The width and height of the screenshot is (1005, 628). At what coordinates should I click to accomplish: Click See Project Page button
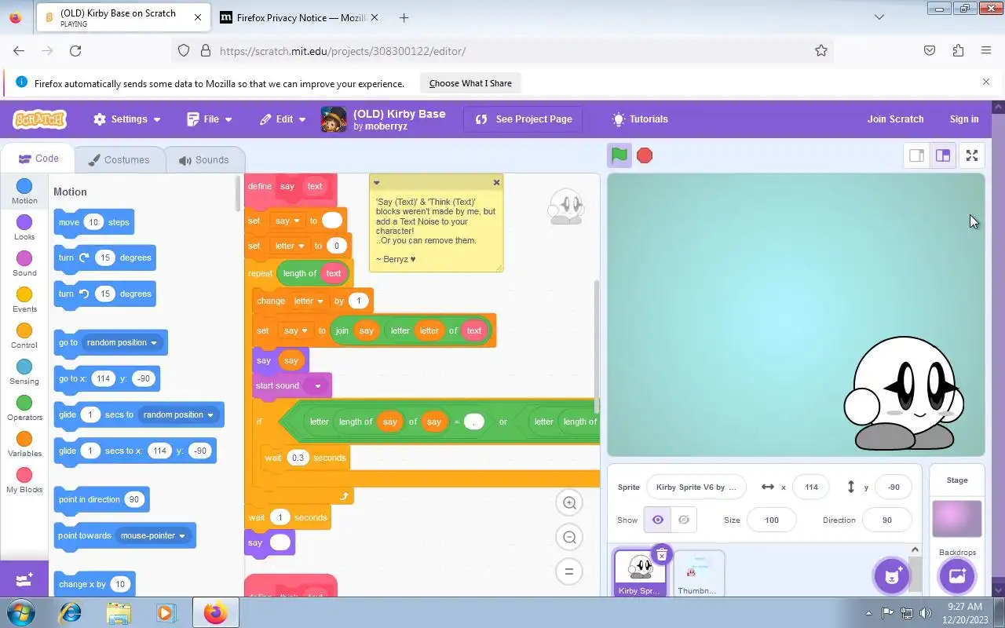[523, 119]
